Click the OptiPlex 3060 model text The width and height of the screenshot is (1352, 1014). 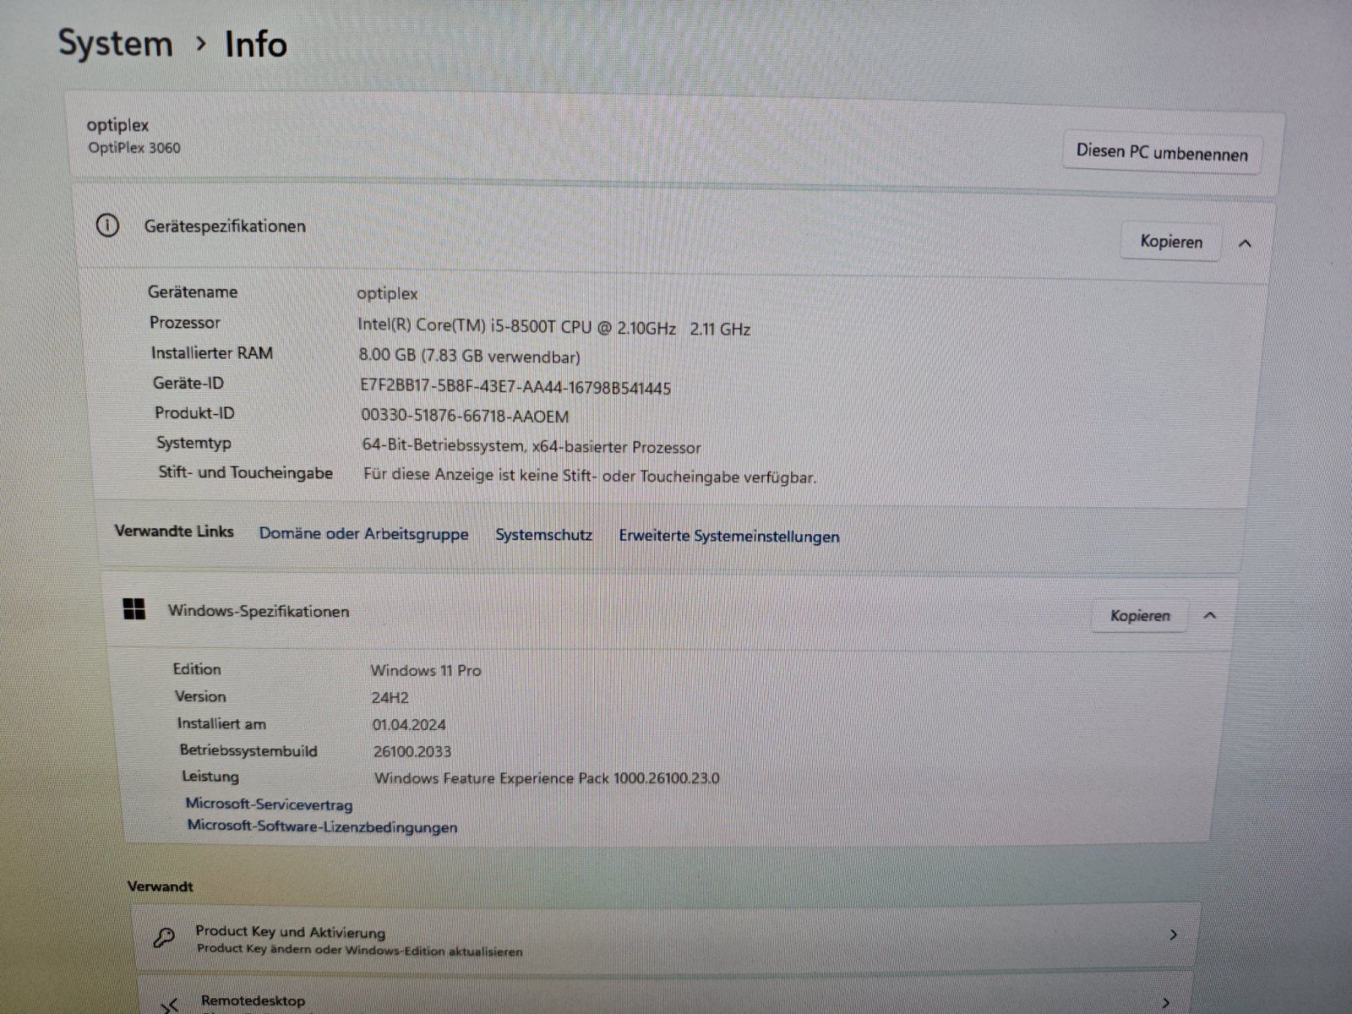(134, 148)
